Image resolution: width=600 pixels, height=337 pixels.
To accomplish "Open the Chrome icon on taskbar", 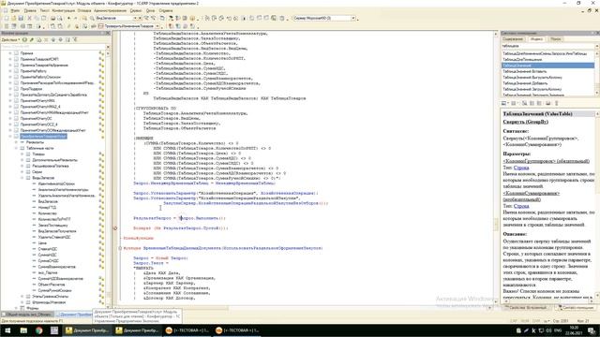I will [x=39, y=330].
